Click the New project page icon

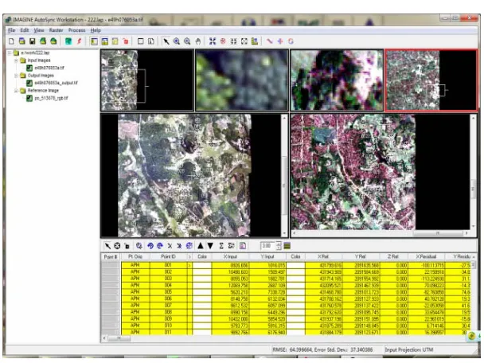pyautogui.click(x=11, y=41)
